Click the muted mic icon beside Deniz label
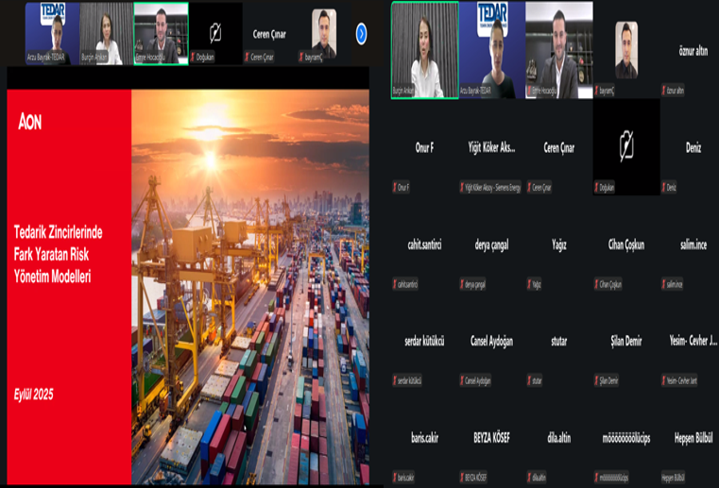 point(663,188)
